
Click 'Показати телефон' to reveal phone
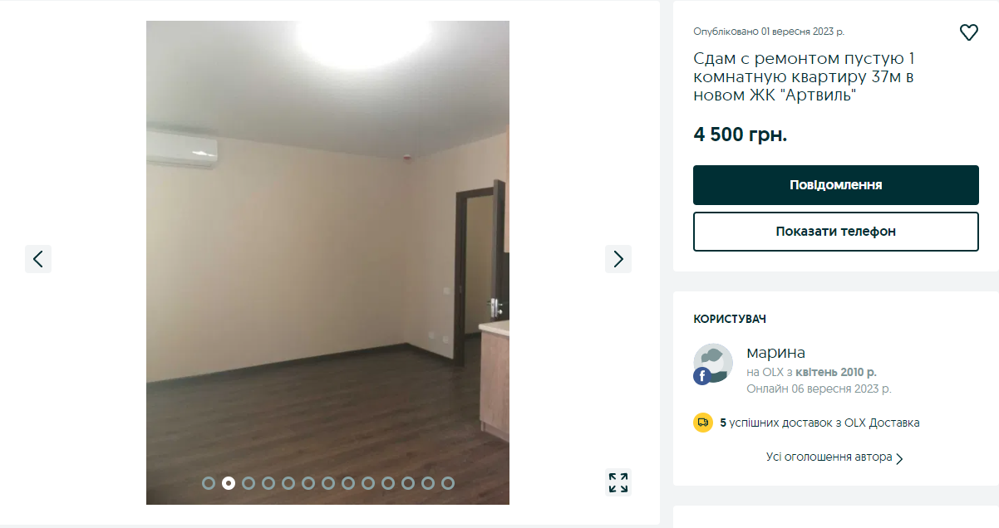click(x=836, y=232)
